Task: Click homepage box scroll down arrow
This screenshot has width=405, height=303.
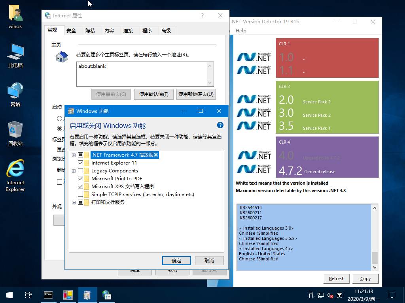Action: pyautogui.click(x=210, y=83)
